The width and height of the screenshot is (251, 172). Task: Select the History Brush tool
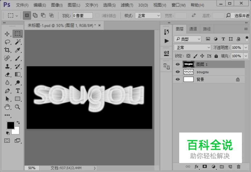[x=18, y=66]
